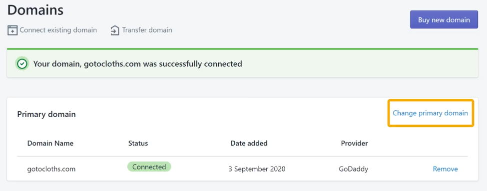The width and height of the screenshot is (487, 191).
Task: Remove the gotocloths.com domain
Action: point(445,169)
